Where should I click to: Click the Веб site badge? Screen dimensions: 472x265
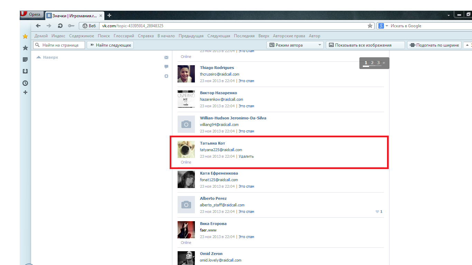point(89,26)
